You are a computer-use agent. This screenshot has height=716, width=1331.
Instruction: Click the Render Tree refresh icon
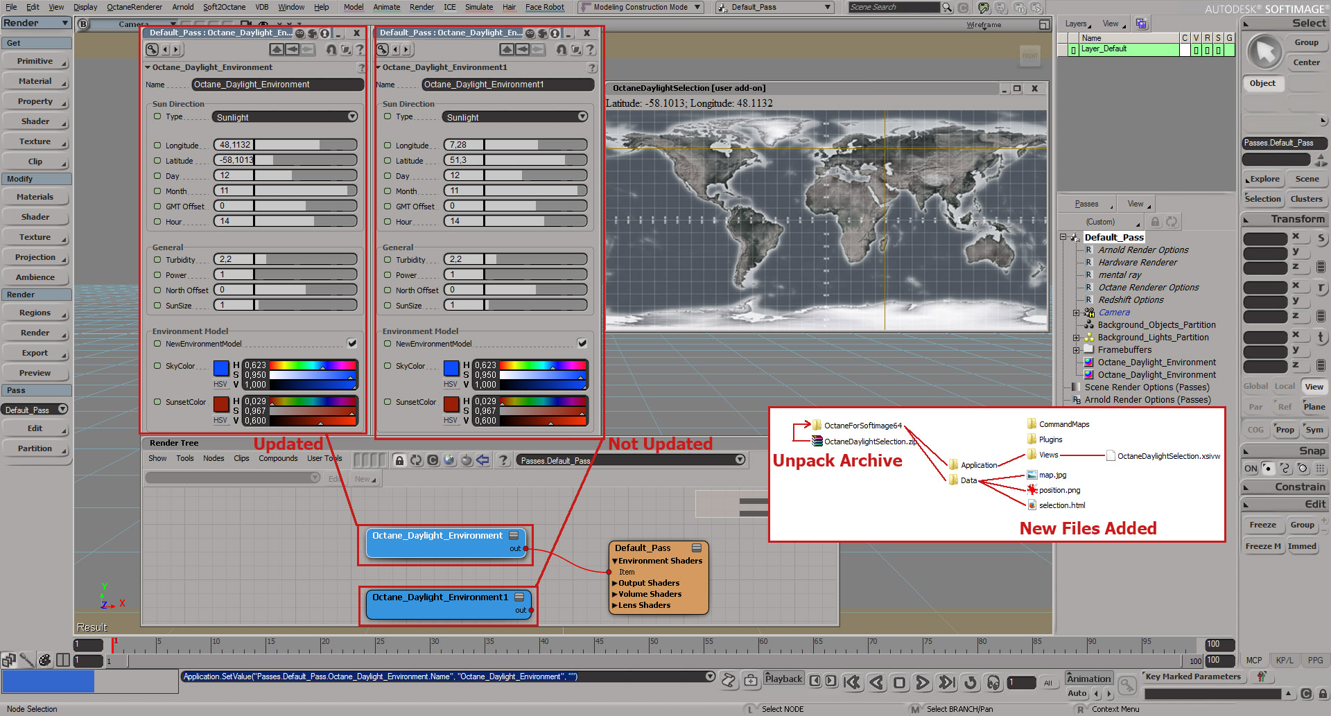pos(416,460)
